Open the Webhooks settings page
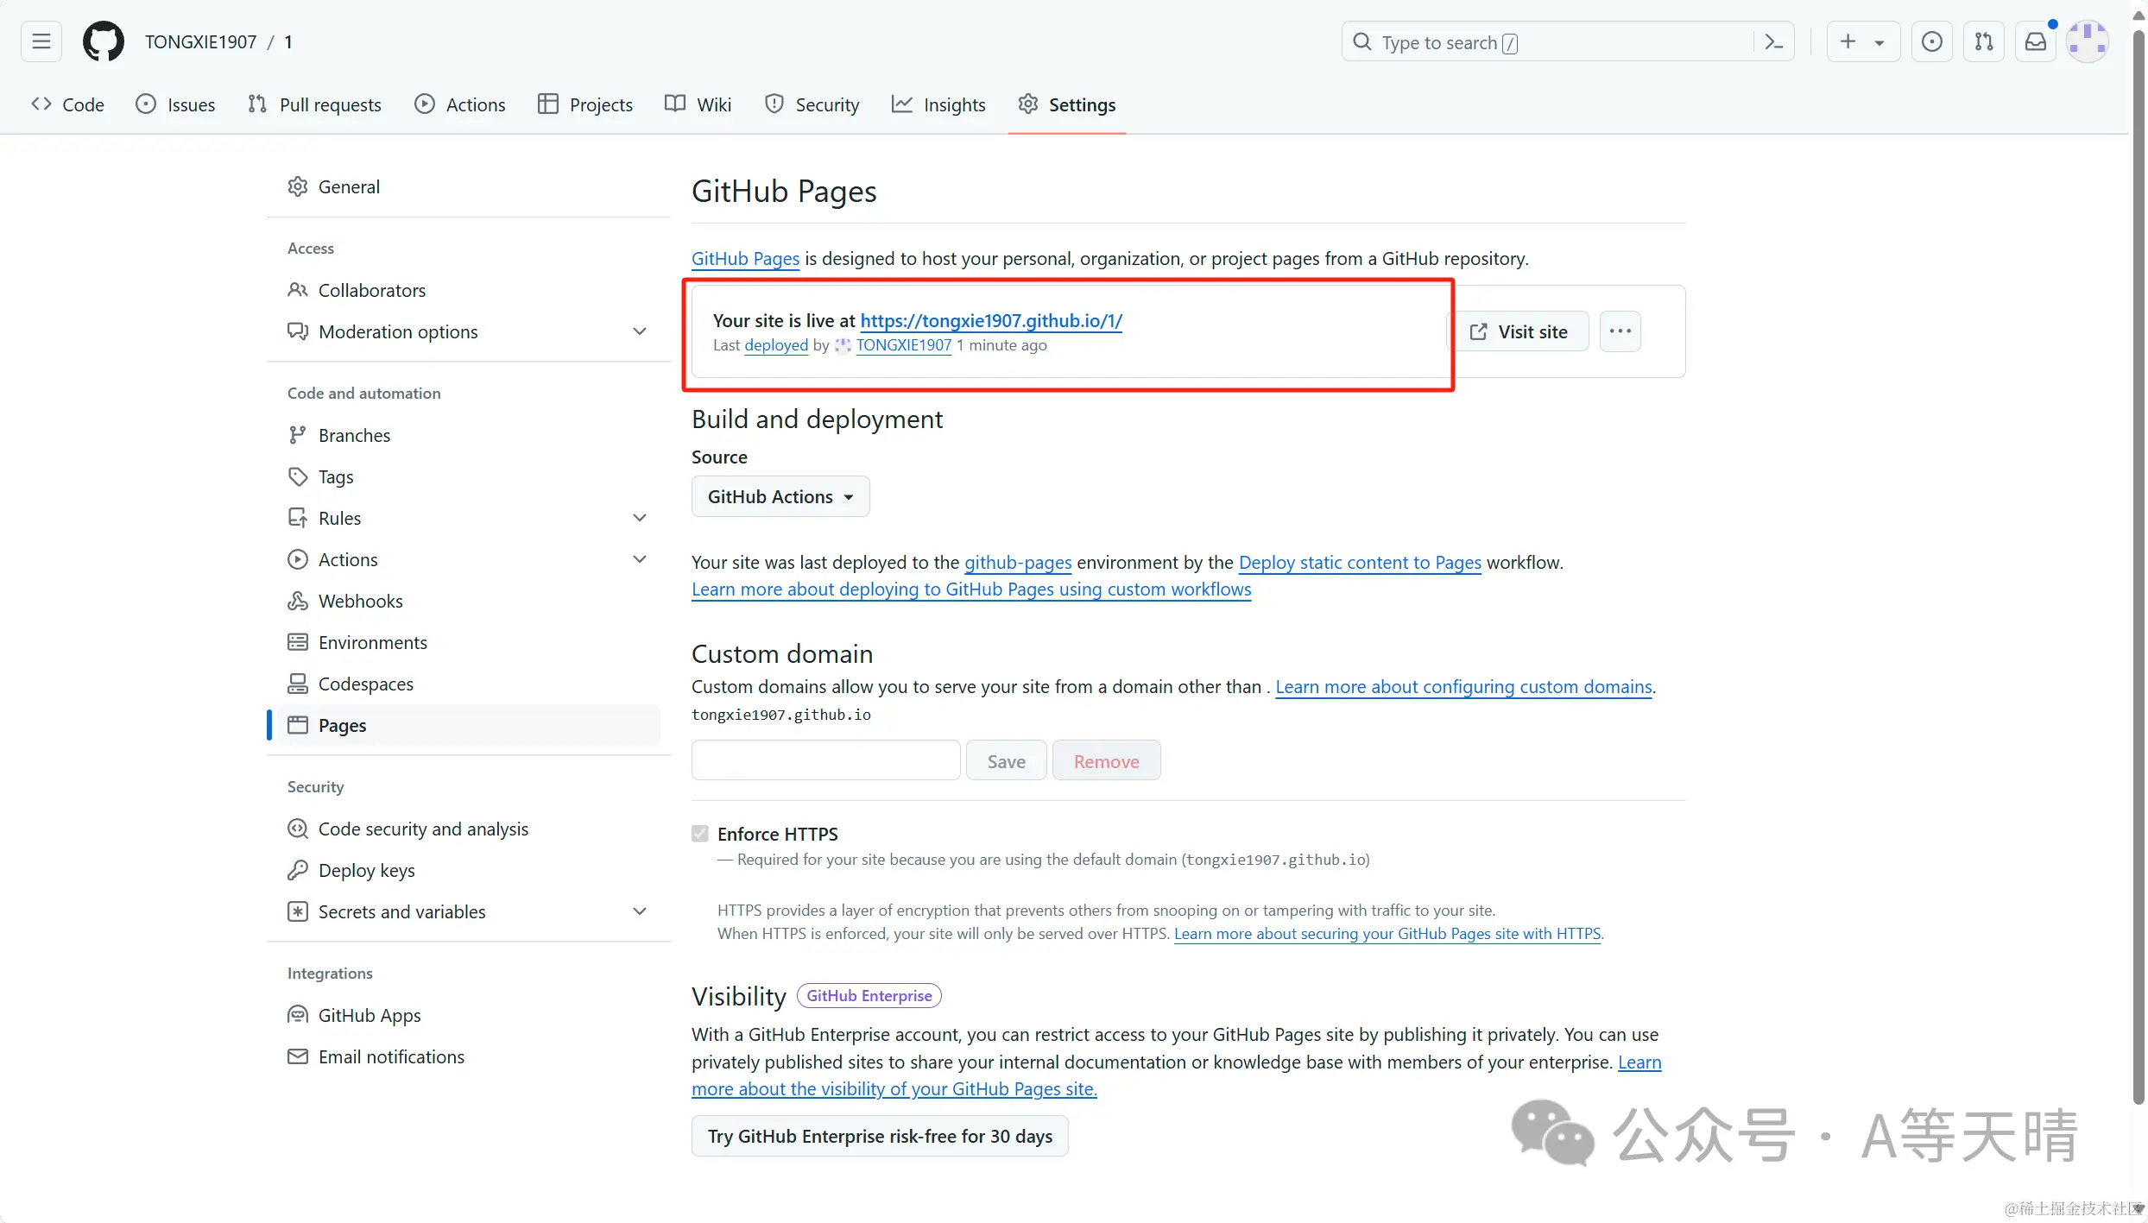The width and height of the screenshot is (2148, 1223). tap(360, 601)
